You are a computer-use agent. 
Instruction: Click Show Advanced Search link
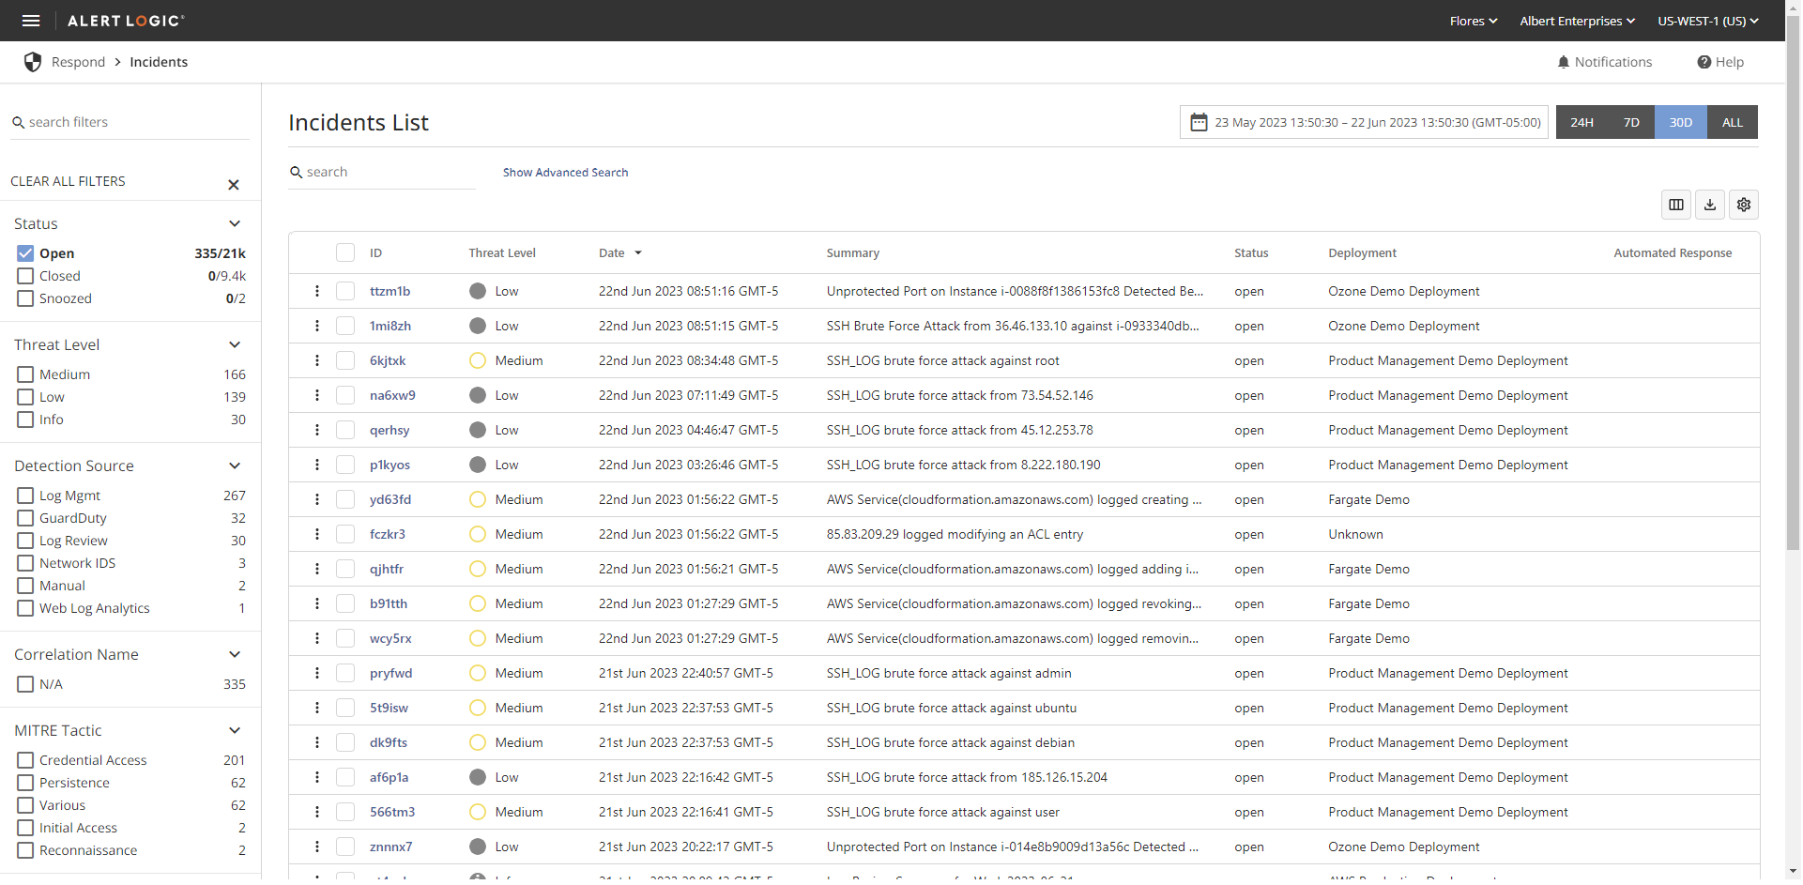pos(565,173)
